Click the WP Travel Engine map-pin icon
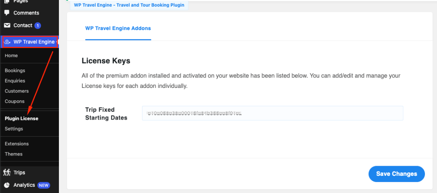The height and width of the screenshot is (193, 437). tap(7, 42)
